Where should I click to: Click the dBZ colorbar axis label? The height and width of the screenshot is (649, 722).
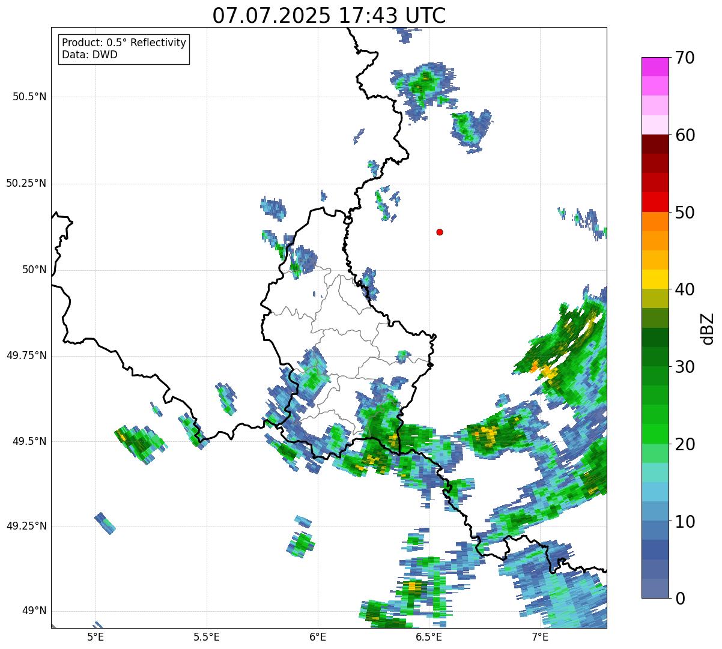tap(708, 328)
